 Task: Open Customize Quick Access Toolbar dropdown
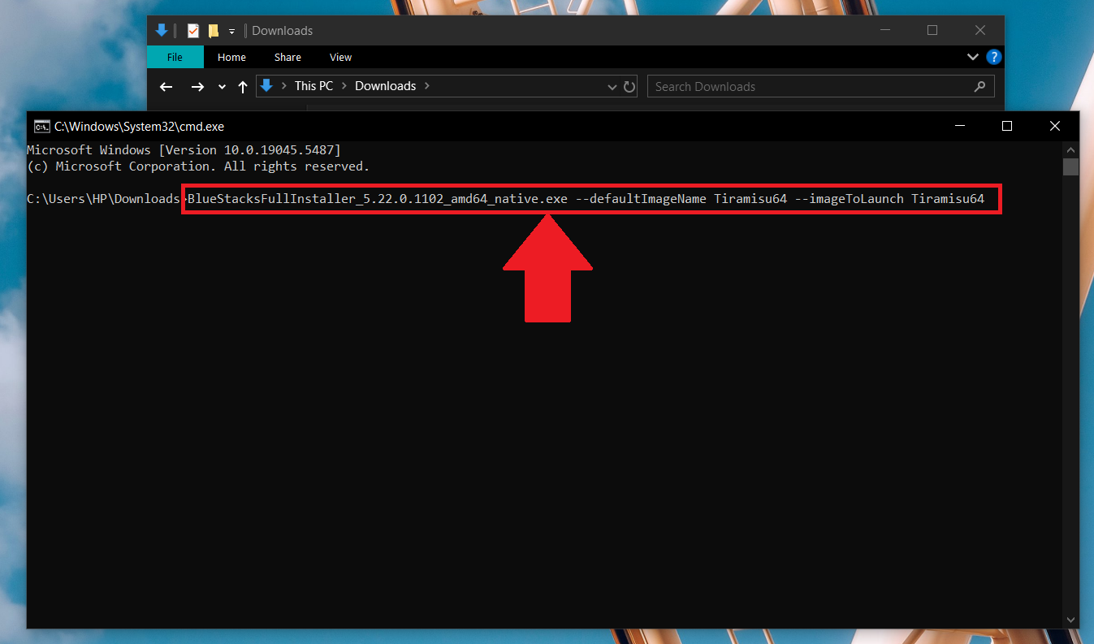[231, 31]
